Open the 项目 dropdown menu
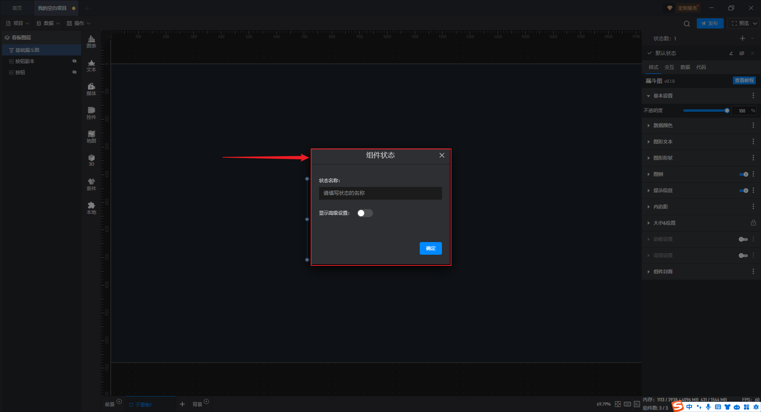 point(17,23)
